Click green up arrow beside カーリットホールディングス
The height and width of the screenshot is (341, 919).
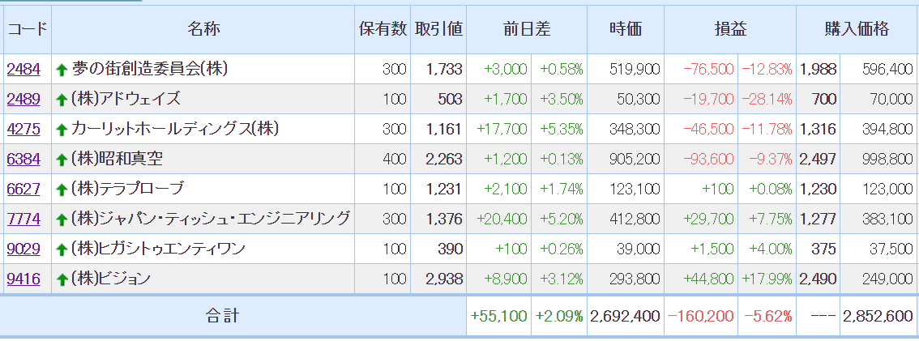[x=62, y=130]
